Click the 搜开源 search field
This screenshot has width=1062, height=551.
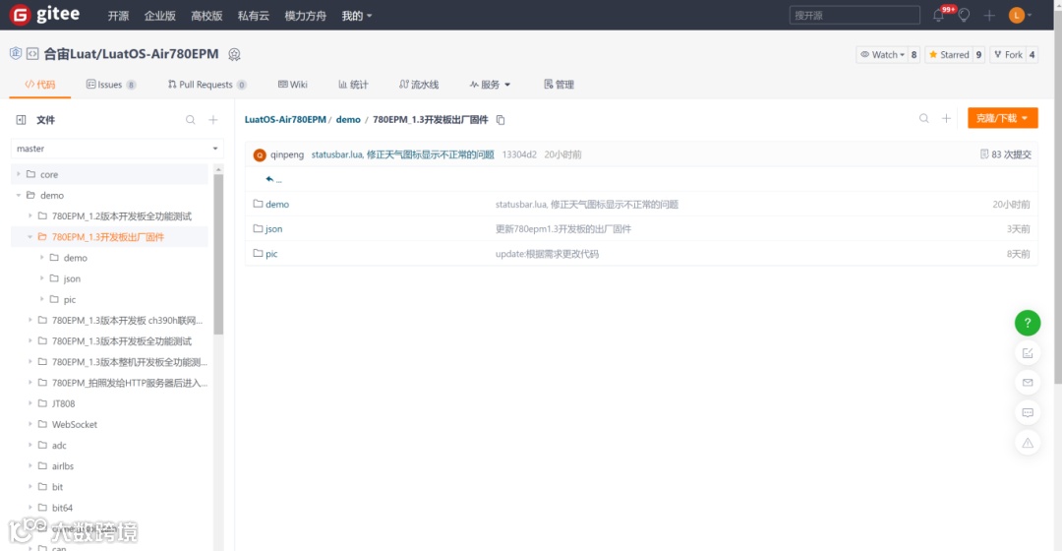tap(855, 15)
